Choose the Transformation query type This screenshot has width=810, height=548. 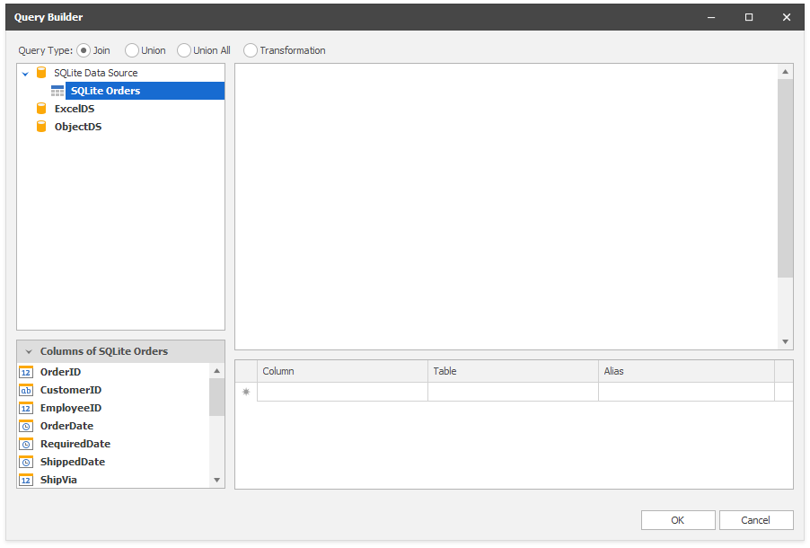[250, 50]
